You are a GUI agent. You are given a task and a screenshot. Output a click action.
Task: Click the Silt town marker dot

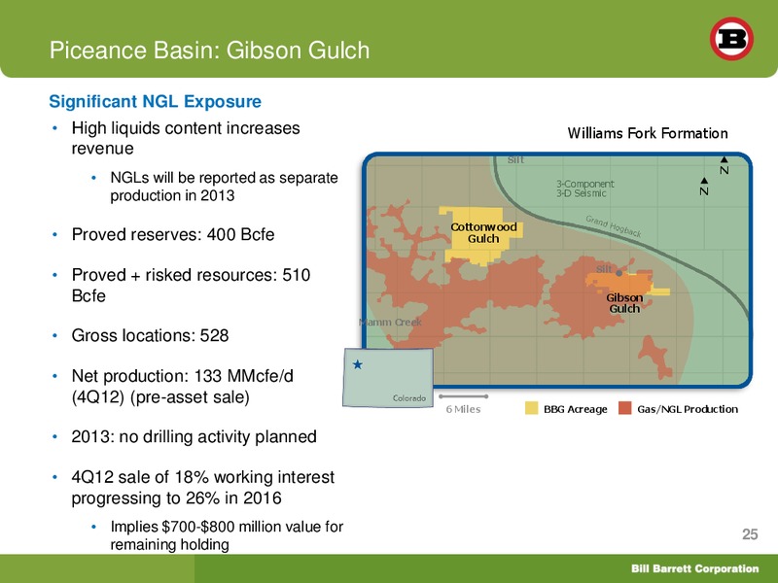(x=619, y=273)
